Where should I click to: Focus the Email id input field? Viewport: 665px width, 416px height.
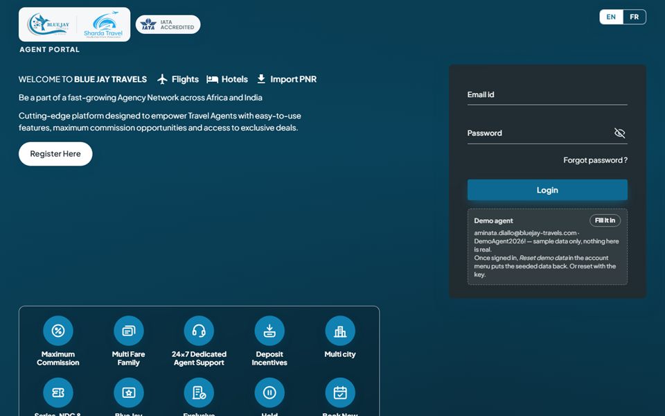[547, 95]
